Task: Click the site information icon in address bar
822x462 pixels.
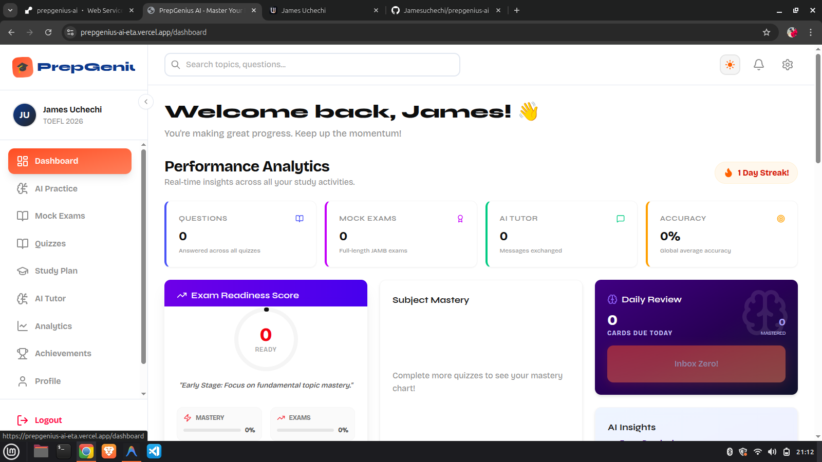Action: [x=71, y=32]
